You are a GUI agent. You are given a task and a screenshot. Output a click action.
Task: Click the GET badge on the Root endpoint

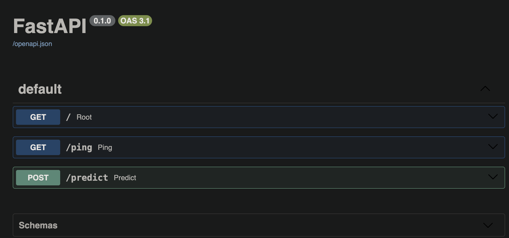point(38,117)
